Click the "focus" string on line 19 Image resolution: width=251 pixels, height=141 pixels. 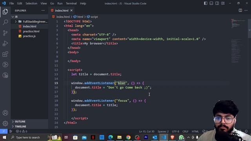(123, 101)
